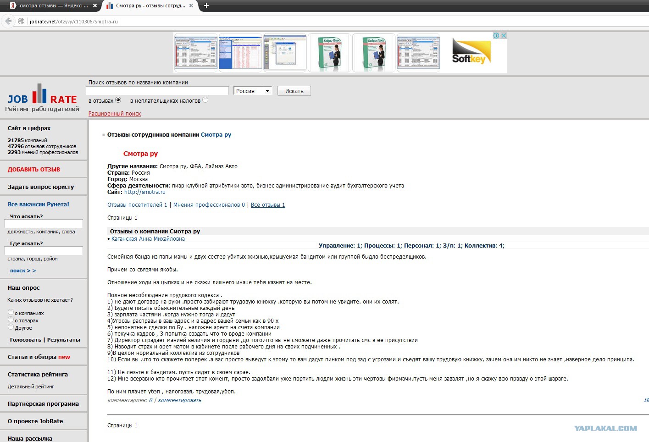This screenshot has width=649, height=442.
Task: Focus the 'Где искать?' location field
Action: click(x=44, y=251)
